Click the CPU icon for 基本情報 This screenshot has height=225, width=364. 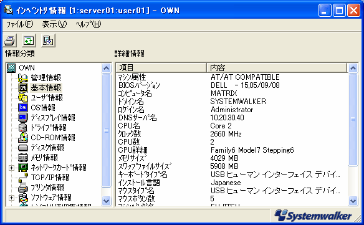(x=23, y=88)
